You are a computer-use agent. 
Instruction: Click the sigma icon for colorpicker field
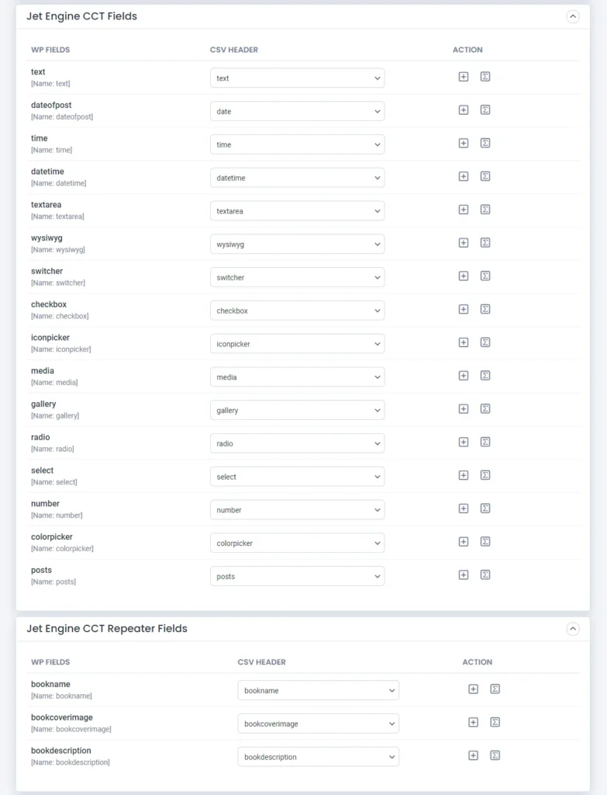pos(485,542)
